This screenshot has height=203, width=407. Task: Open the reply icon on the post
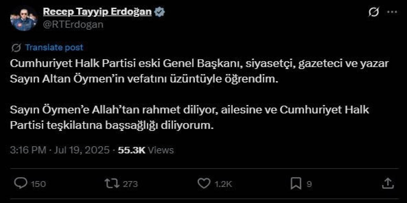21,183
